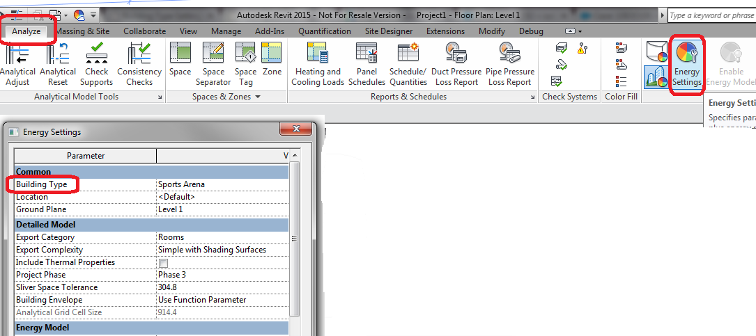The width and height of the screenshot is (756, 336).
Task: Click Pipe Legend color fill icon
Action: click(621, 64)
